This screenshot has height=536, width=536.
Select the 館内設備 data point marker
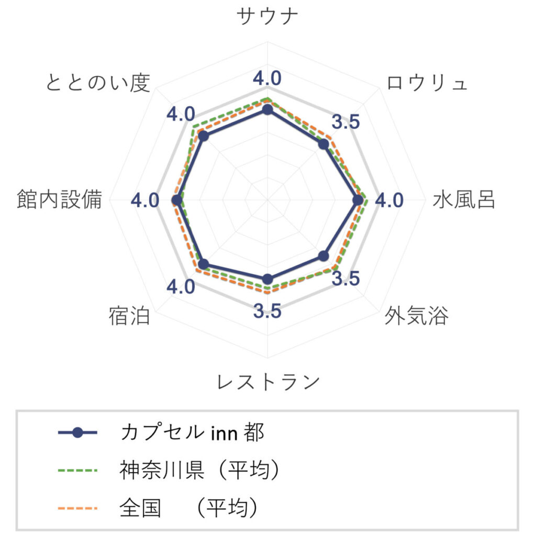tap(177, 200)
